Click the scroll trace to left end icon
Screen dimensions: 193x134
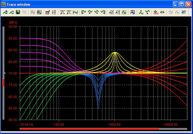pyautogui.click(x=84, y=12)
